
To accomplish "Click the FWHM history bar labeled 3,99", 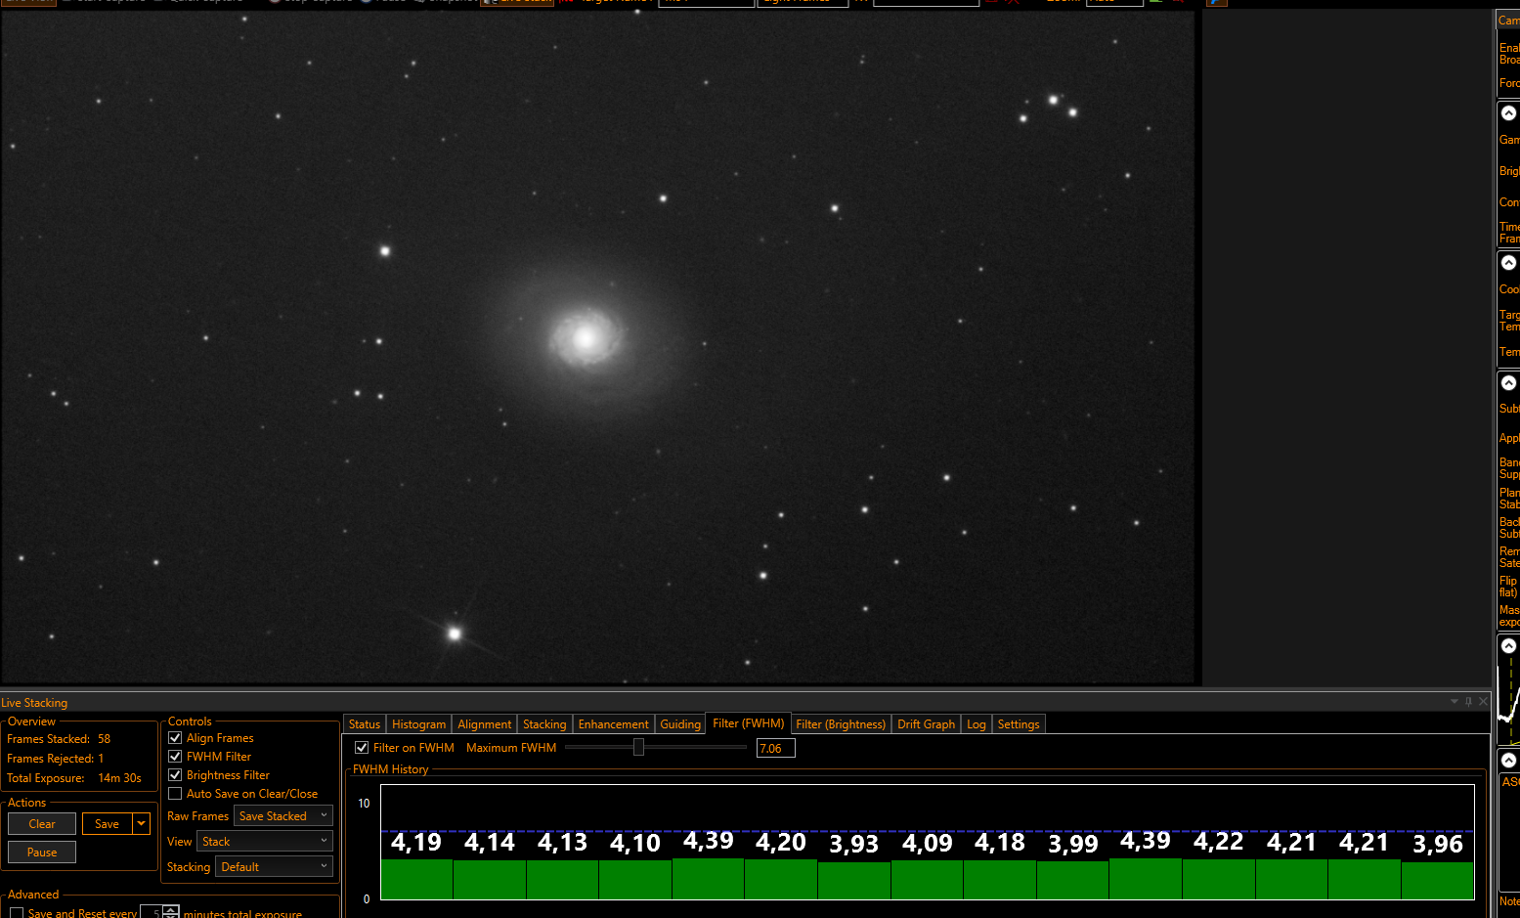I will pos(1073,881).
